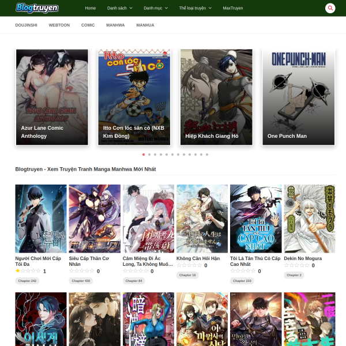Expand the Thể loại truyện dropdown
The image size is (346, 346).
[195, 8]
